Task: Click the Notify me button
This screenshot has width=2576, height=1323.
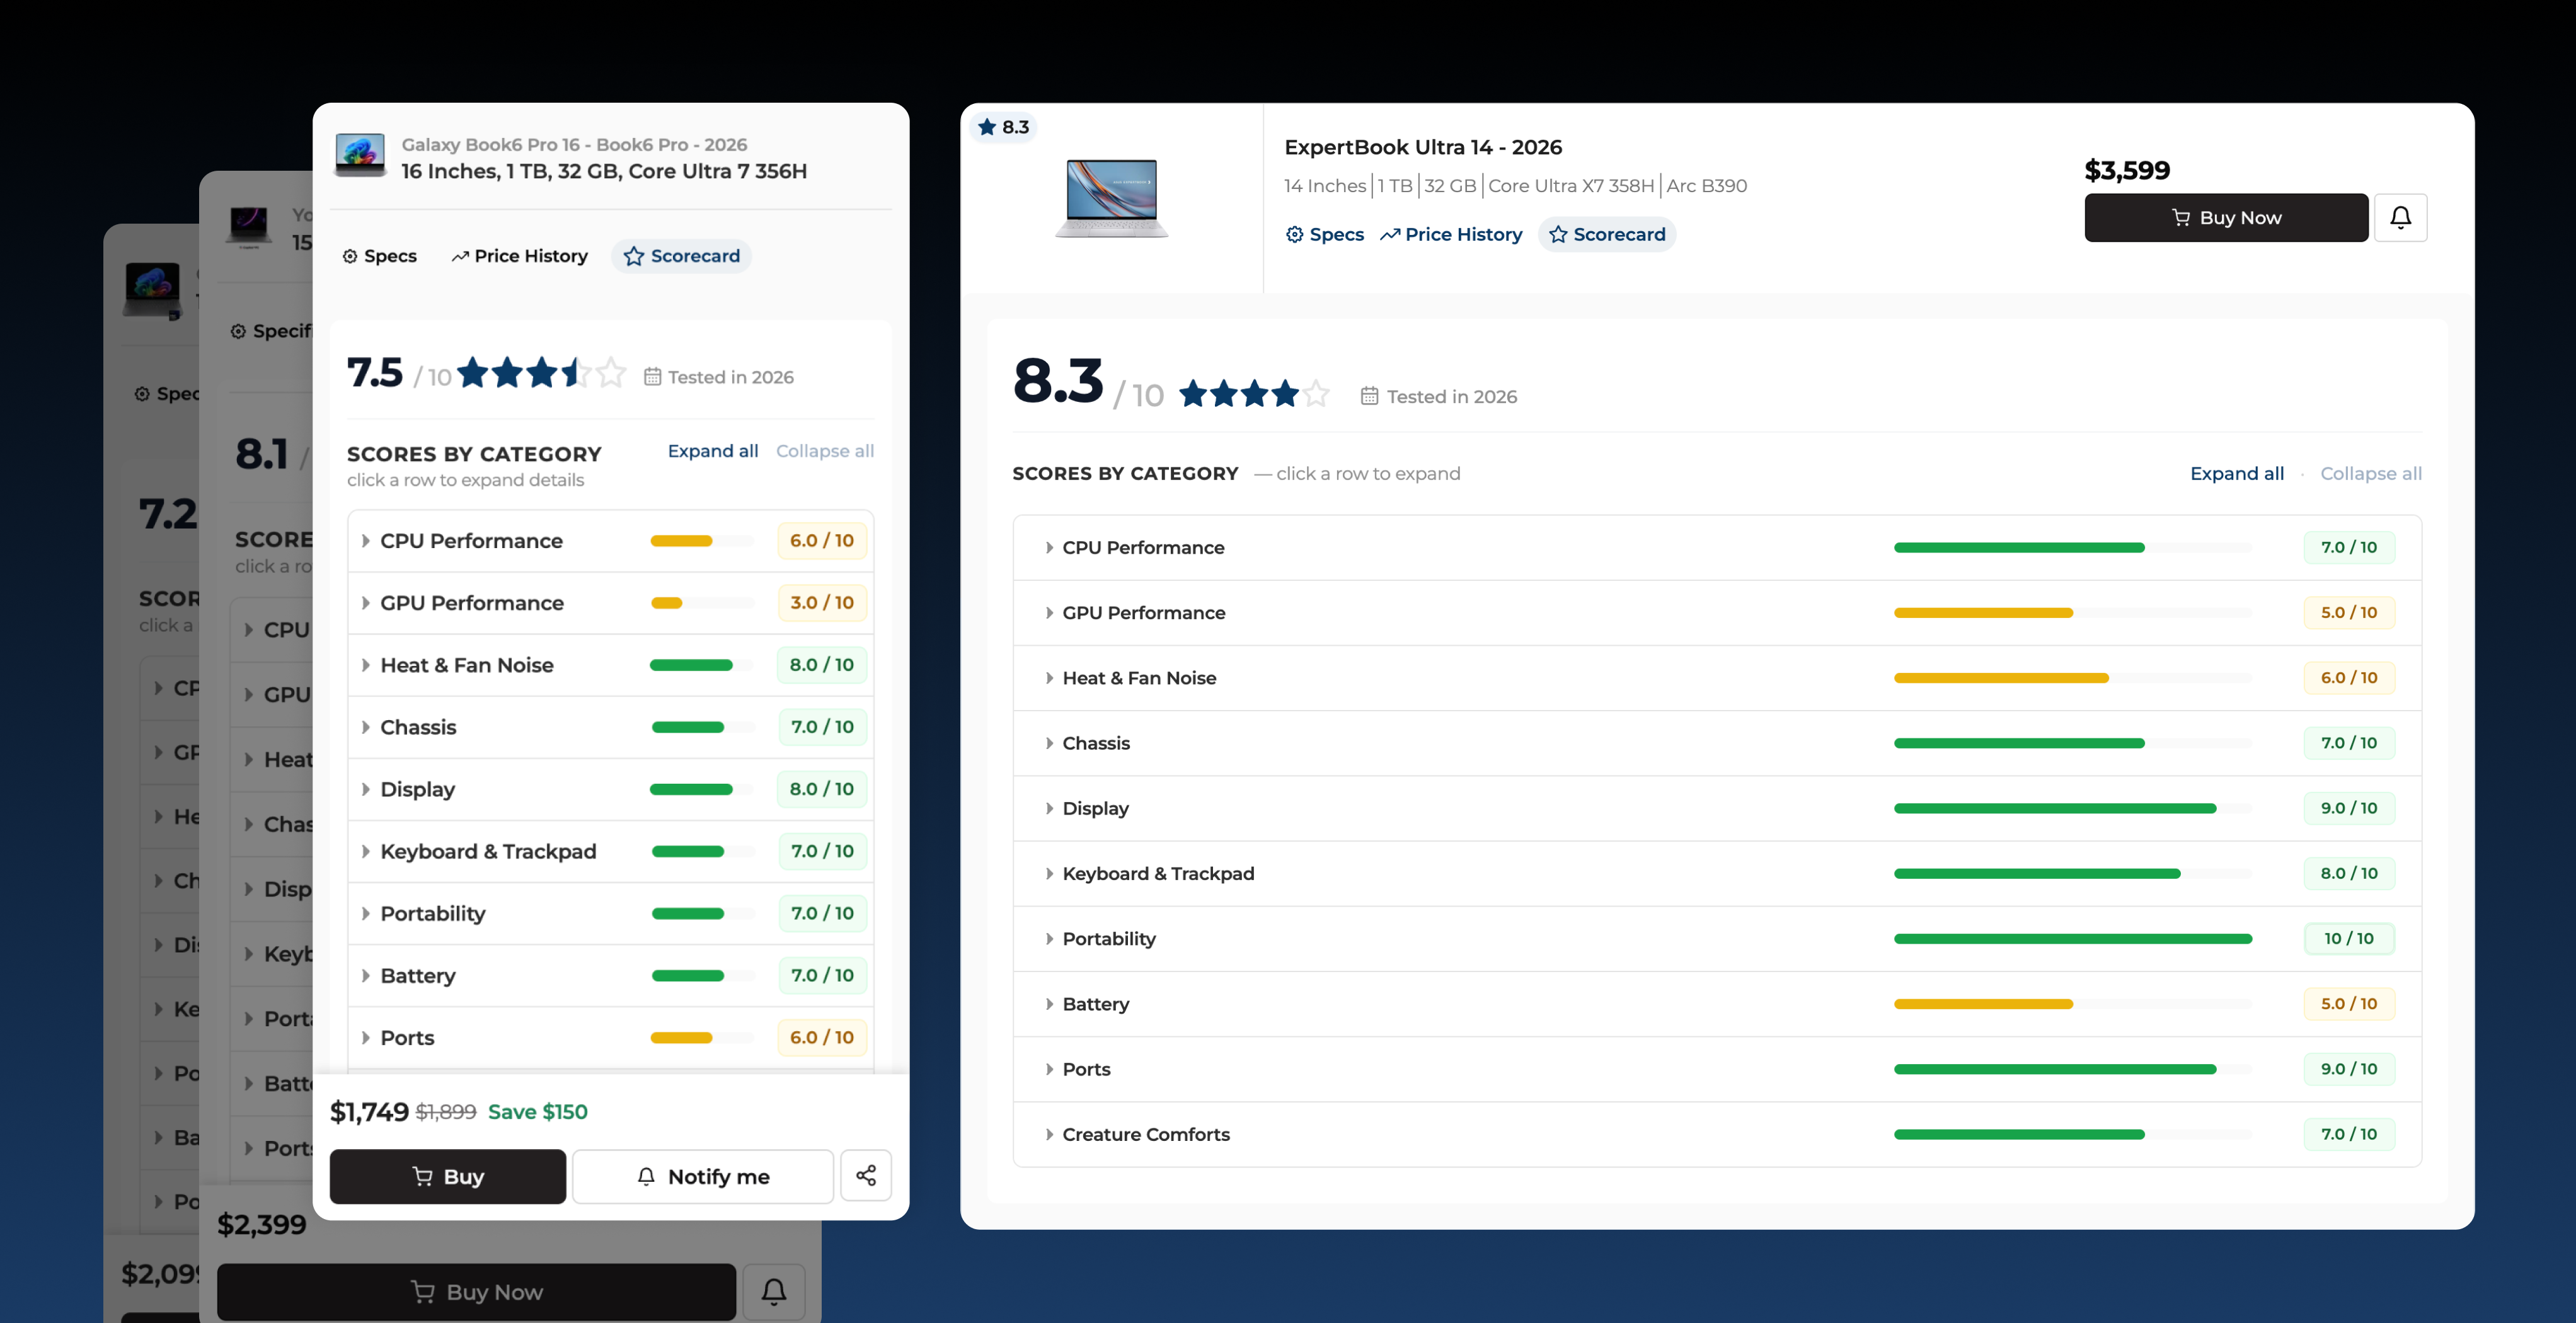Action: coord(703,1176)
